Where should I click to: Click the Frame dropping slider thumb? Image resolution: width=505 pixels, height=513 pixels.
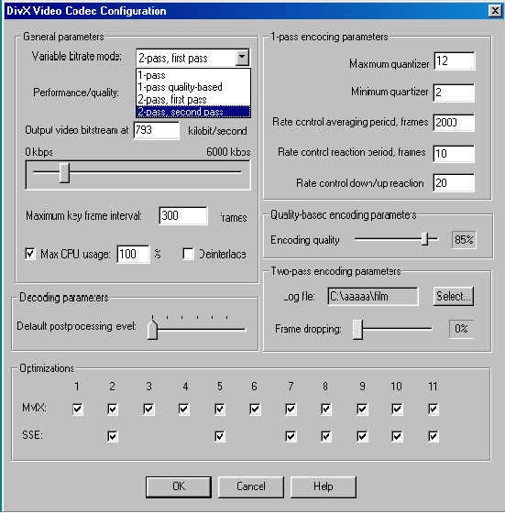pyautogui.click(x=357, y=330)
